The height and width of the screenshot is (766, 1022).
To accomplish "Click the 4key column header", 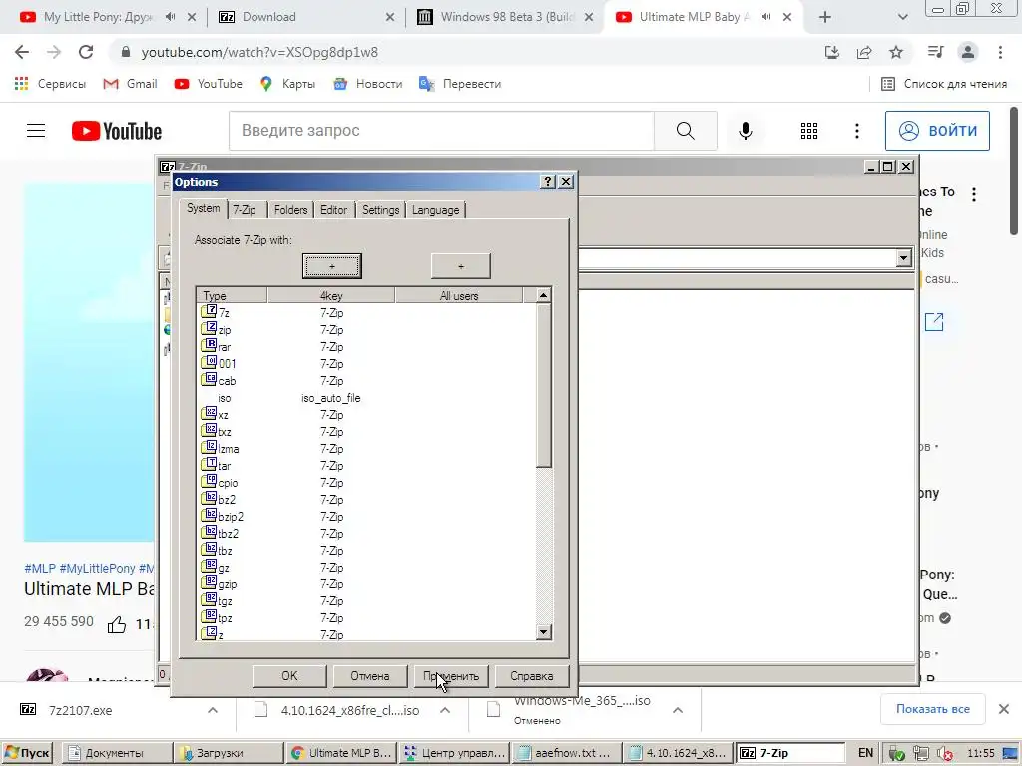I will 331,295.
